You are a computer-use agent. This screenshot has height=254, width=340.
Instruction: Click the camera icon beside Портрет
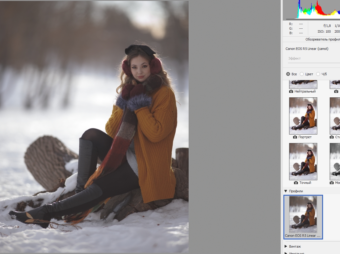295,137
